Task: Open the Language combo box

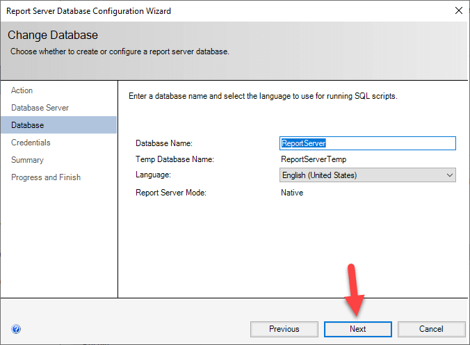Action: click(x=362, y=175)
